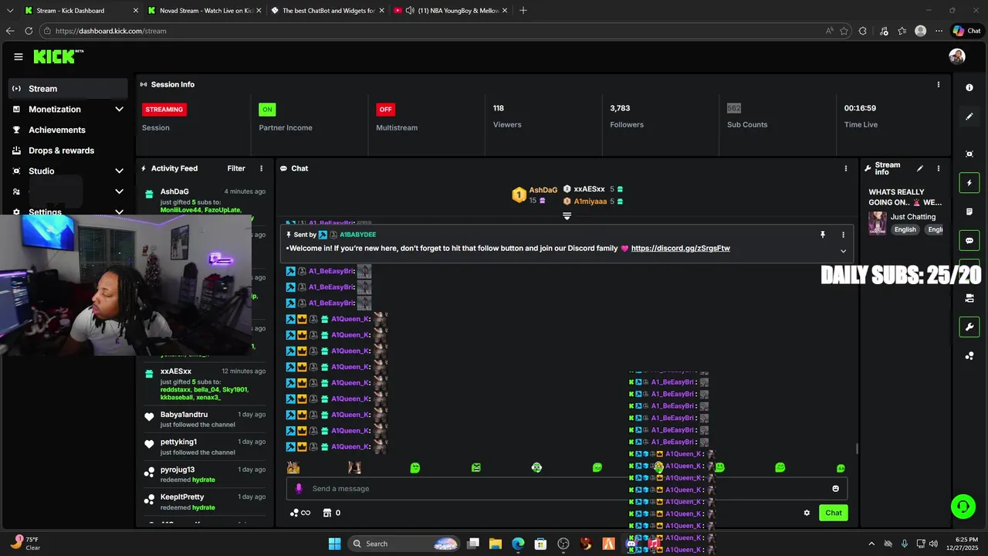Favorite this page with star icon
The height and width of the screenshot is (556, 988).
tap(844, 31)
